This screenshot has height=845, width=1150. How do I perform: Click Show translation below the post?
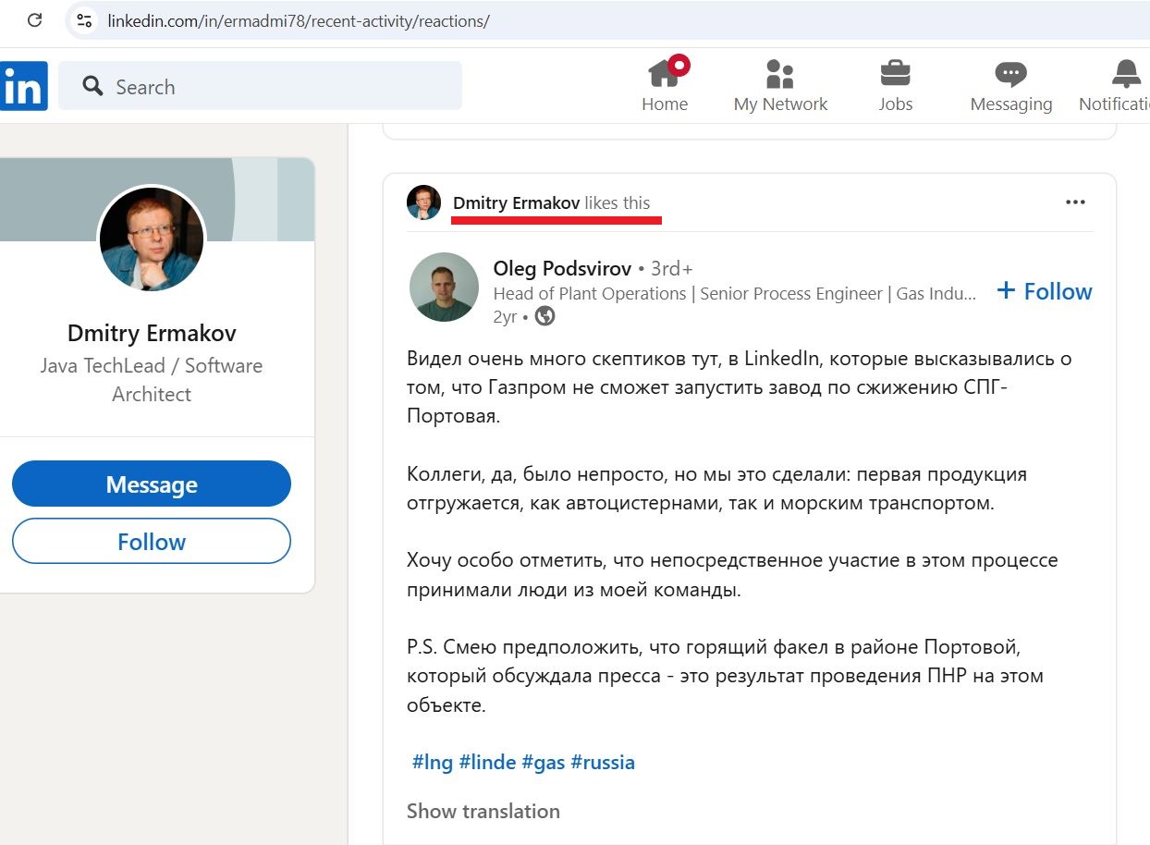click(x=483, y=811)
